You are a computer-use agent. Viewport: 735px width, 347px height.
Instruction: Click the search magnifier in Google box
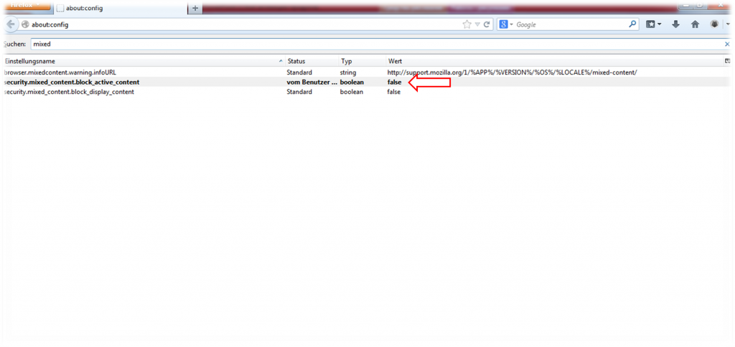632,24
